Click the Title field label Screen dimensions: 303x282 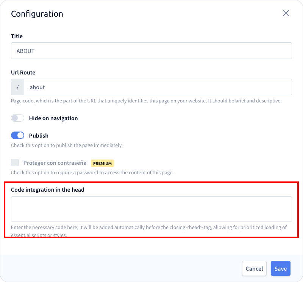tap(17, 36)
